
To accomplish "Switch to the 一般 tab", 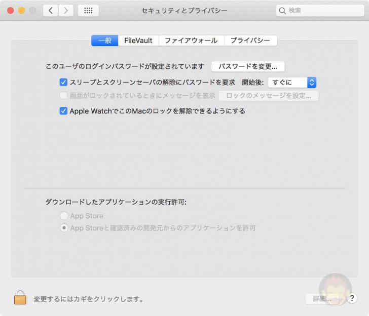I will point(105,41).
